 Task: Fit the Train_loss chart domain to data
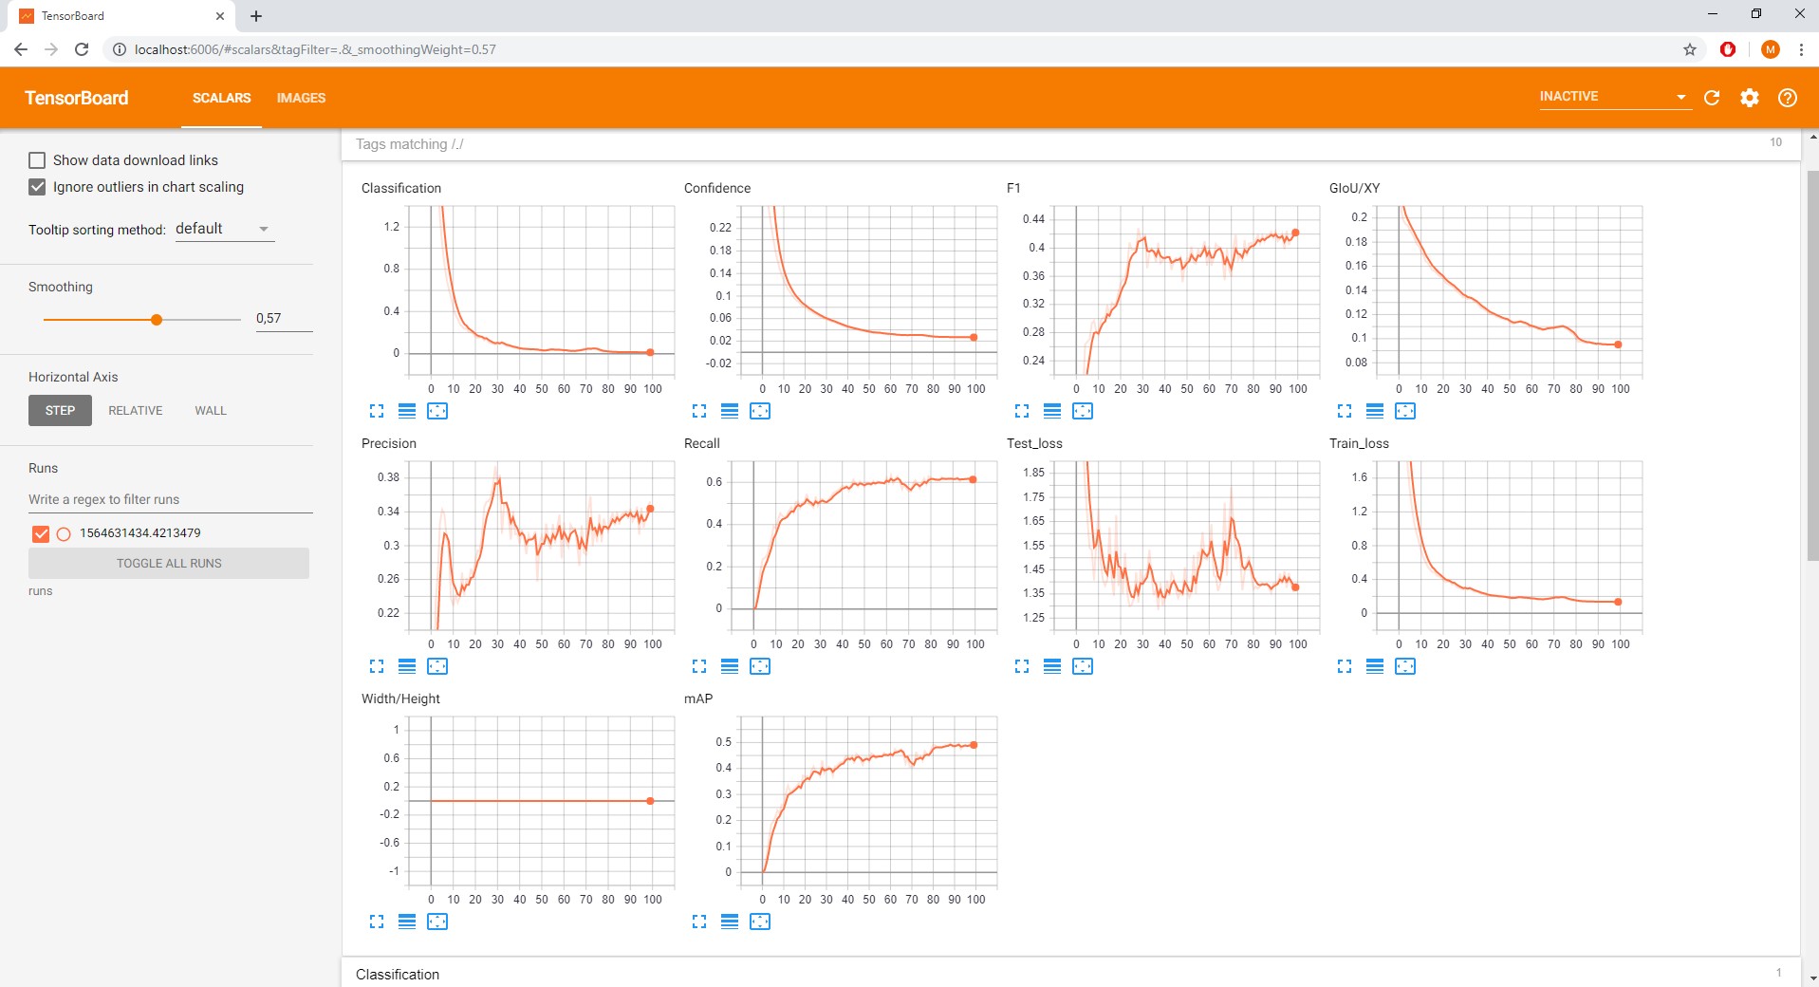coord(1406,666)
